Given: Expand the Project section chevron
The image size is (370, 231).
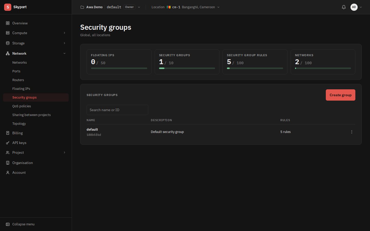Looking at the screenshot, I should pyautogui.click(x=64, y=152).
